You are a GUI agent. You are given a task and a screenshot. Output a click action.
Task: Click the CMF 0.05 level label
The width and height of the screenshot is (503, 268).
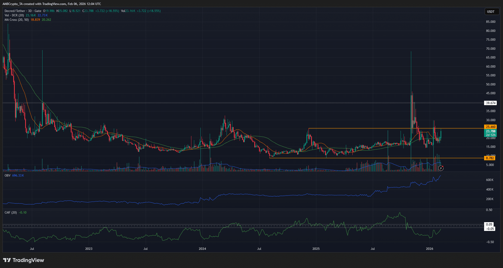[x=489, y=224]
